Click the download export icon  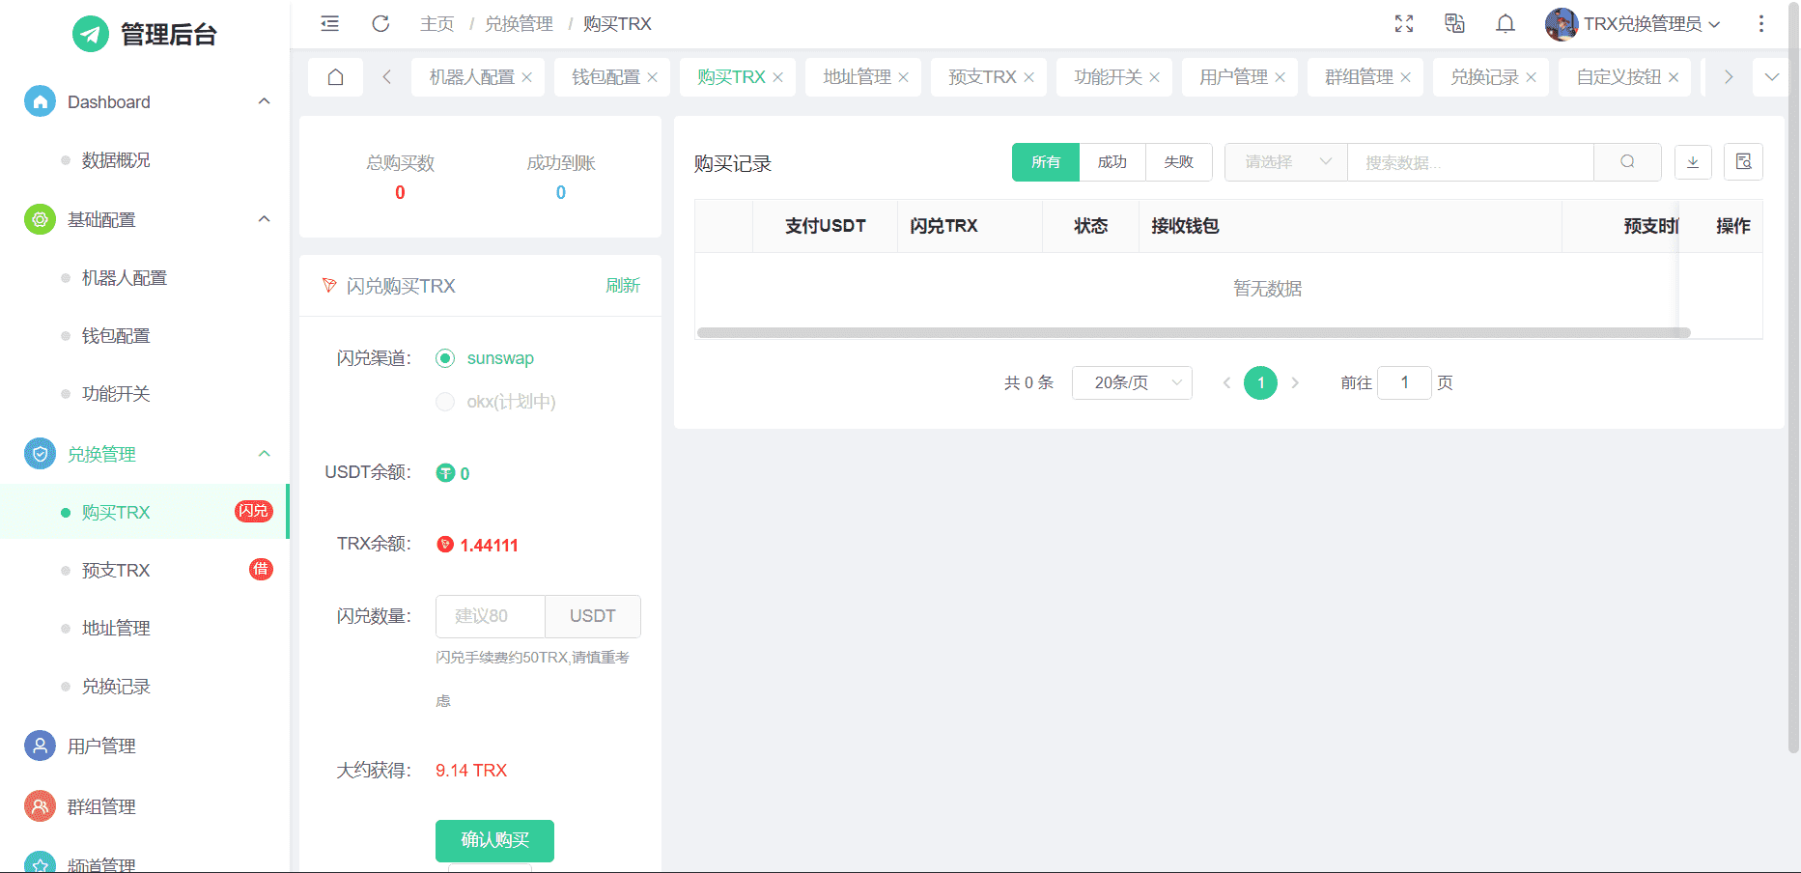click(1693, 162)
